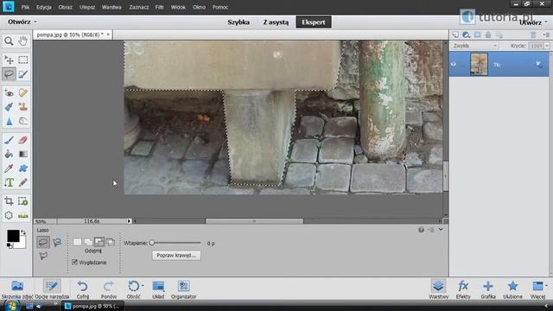
Task: Select the Clone Stamp tool
Action: (23, 107)
